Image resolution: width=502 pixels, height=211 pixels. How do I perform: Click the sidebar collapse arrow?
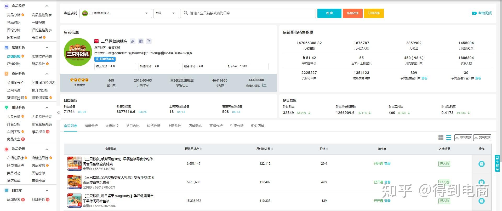coord(59,112)
